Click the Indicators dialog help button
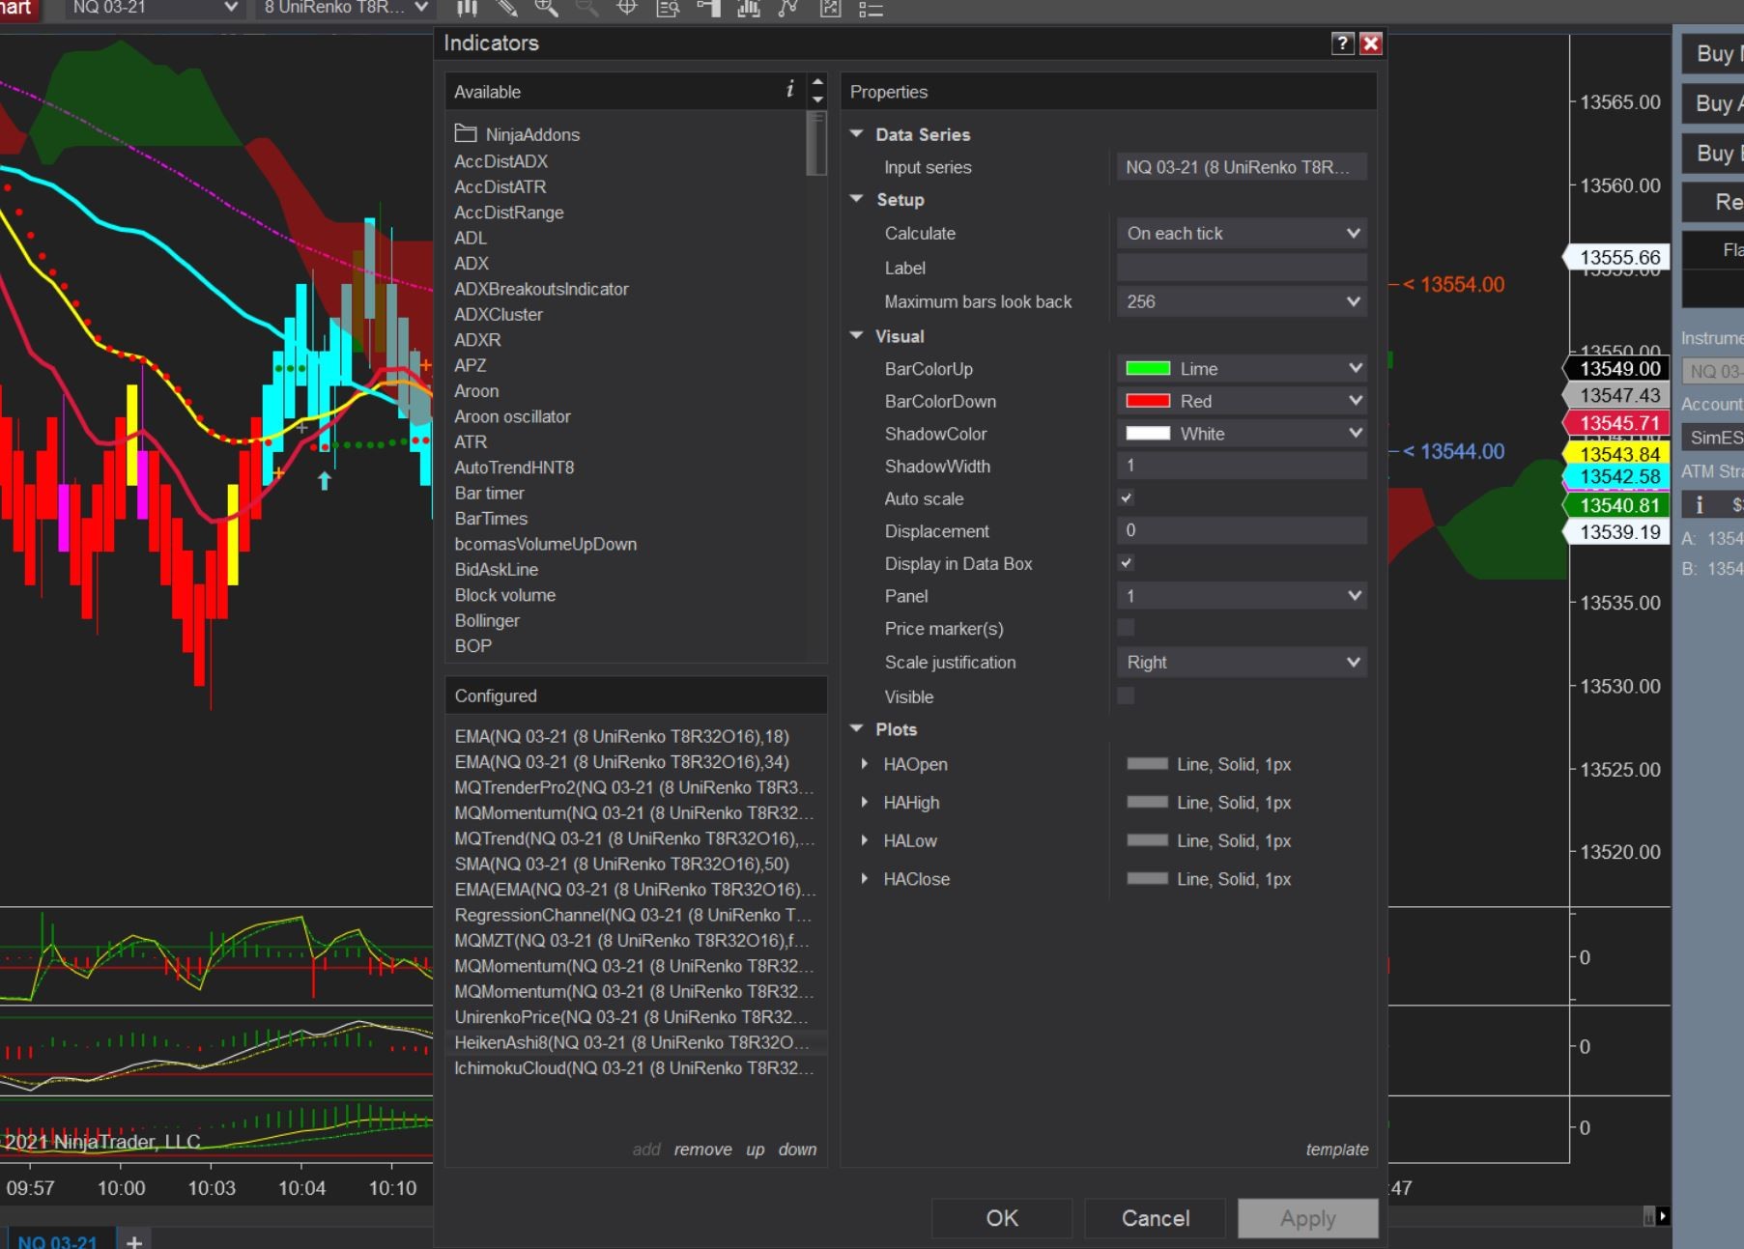 [x=1342, y=43]
